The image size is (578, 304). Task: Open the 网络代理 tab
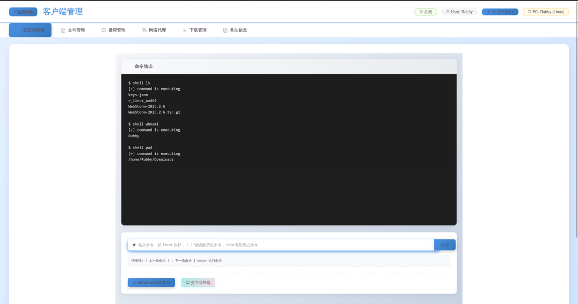[154, 30]
